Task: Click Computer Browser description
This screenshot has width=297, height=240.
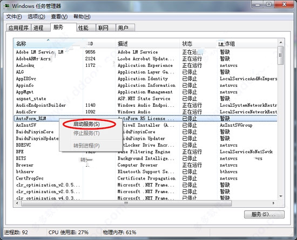Action: pos(138,165)
